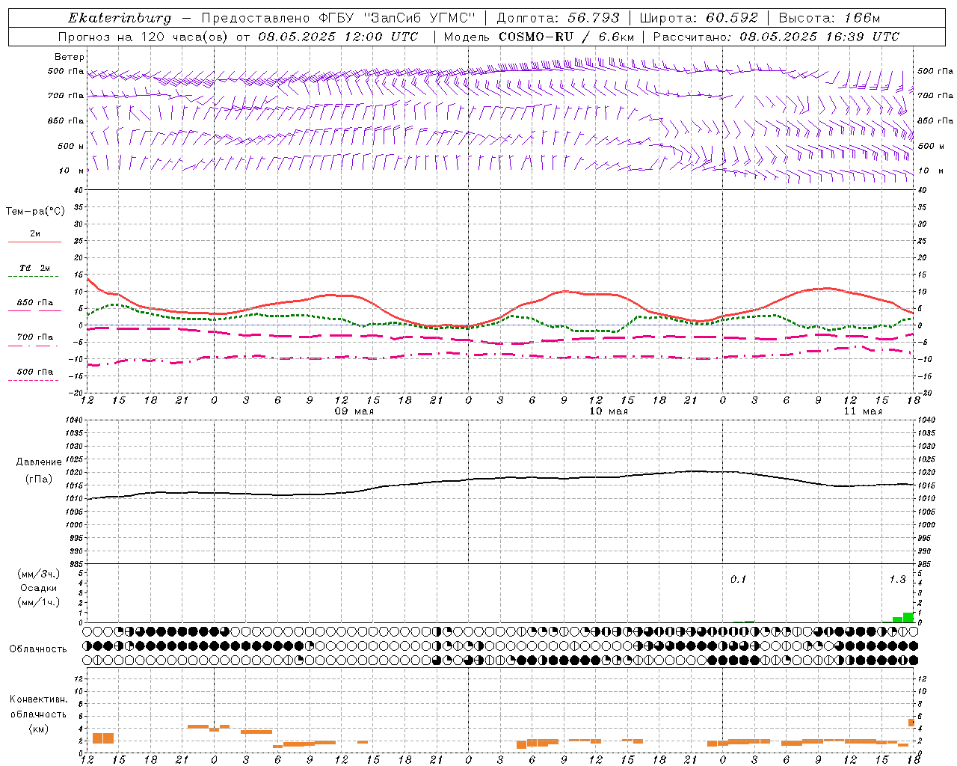Click the (мм/3ч.) precipitation unit label
Screen dimensions: 957x766
[x=39, y=574]
